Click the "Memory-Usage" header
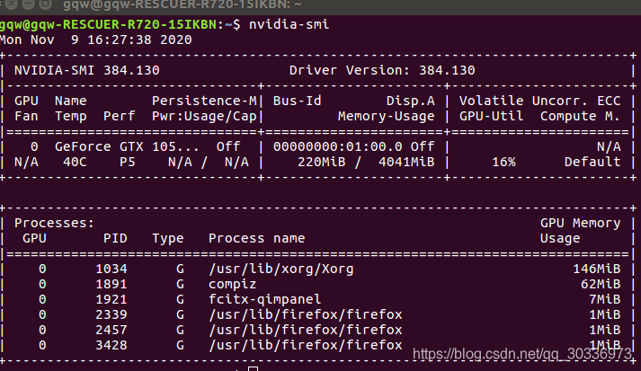This screenshot has height=371, width=641. [x=387, y=117]
